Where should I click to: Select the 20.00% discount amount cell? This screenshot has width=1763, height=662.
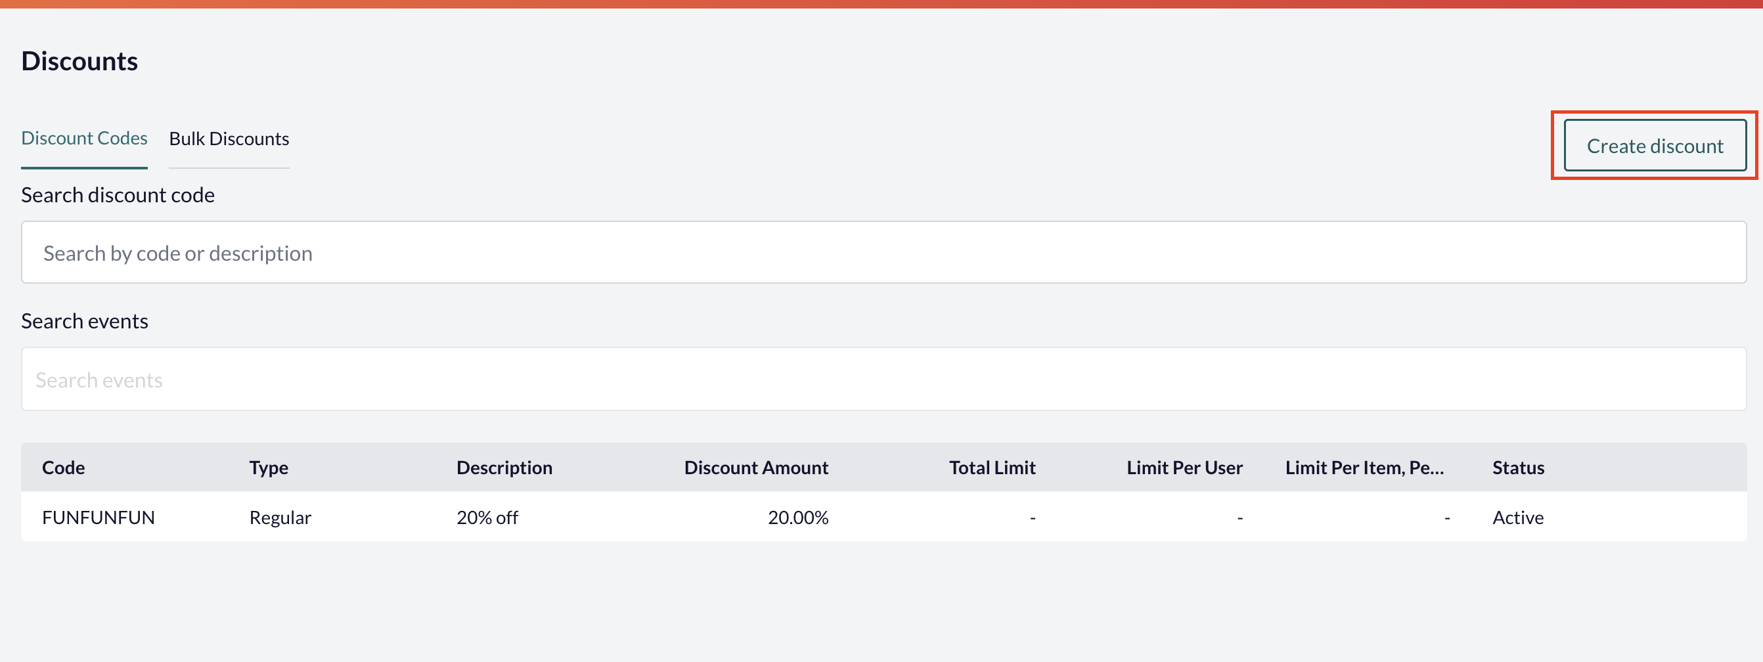coord(798,518)
